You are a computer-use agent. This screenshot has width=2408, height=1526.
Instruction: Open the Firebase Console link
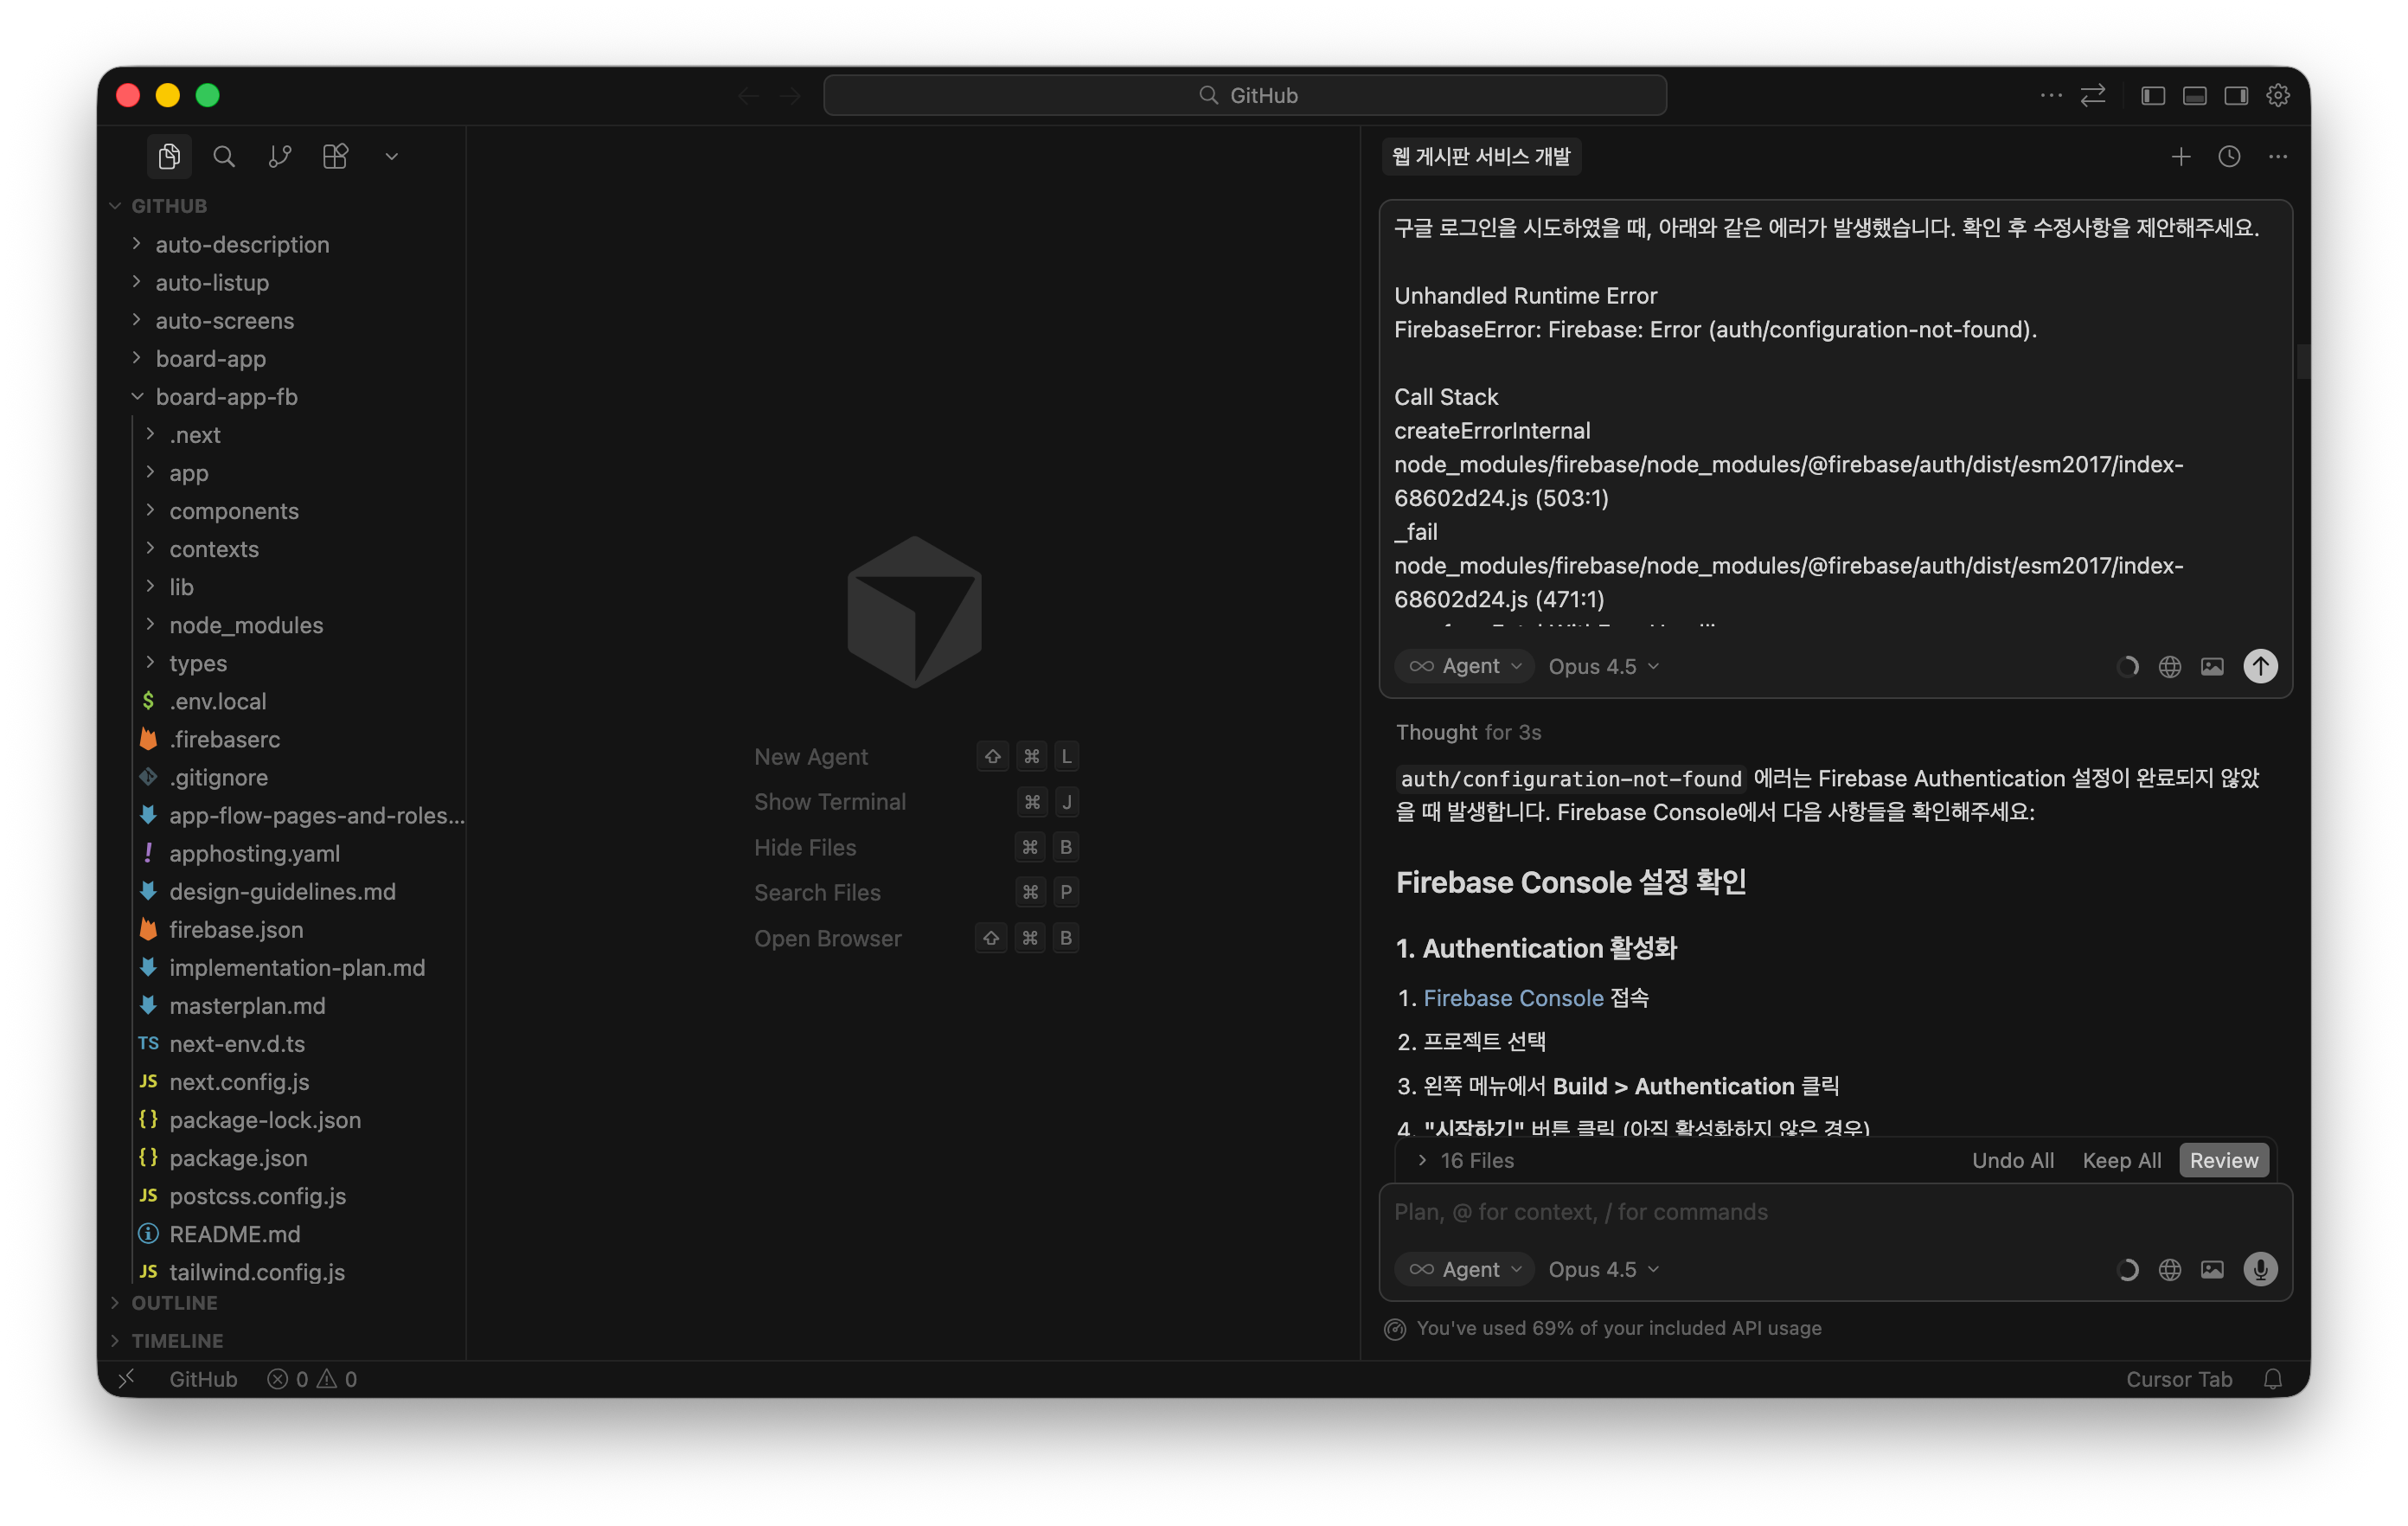[1513, 998]
